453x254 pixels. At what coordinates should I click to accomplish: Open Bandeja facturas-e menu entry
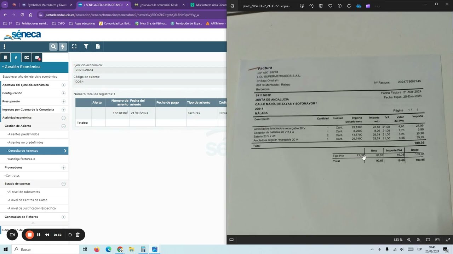point(21,159)
